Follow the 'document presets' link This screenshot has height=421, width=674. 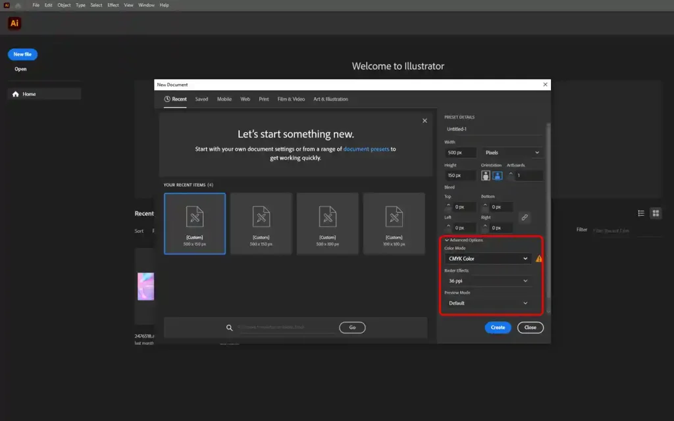tap(366, 149)
